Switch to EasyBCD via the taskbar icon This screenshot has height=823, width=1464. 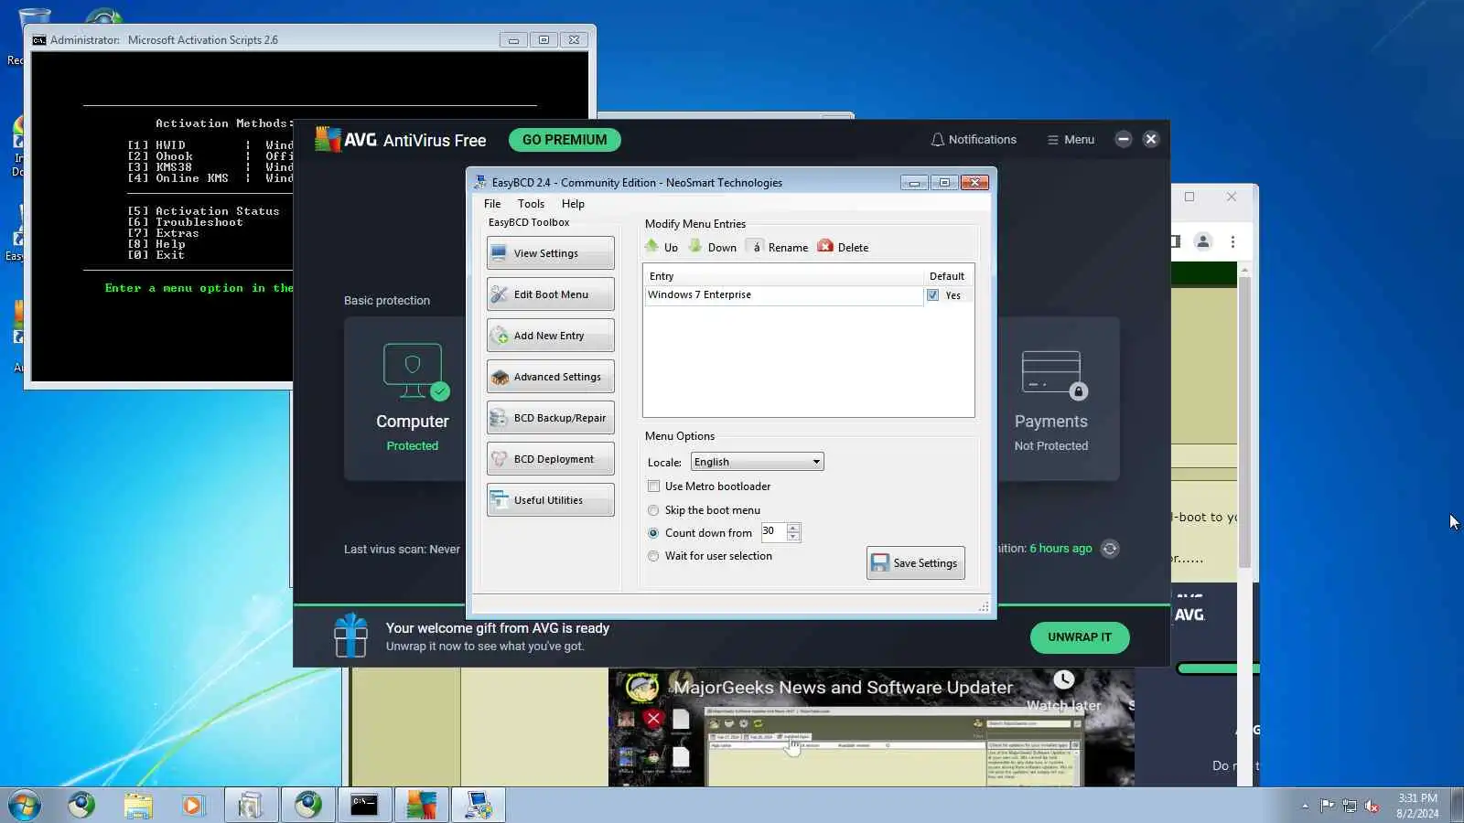478,806
